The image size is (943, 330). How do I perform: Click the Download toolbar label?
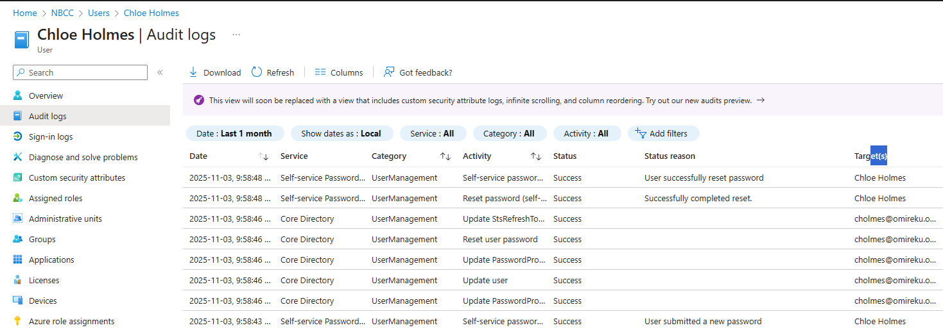pos(222,72)
